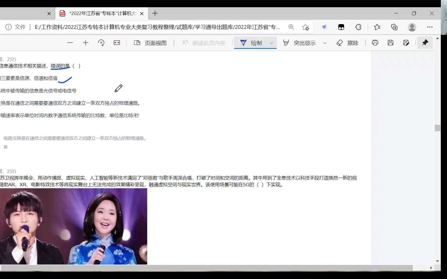This screenshot has width=447, height=279.
Task: Open the 文件 menu in address bar
Action: click(21, 27)
